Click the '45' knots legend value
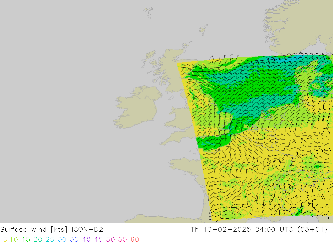333x244 pixels. click(x=99, y=239)
